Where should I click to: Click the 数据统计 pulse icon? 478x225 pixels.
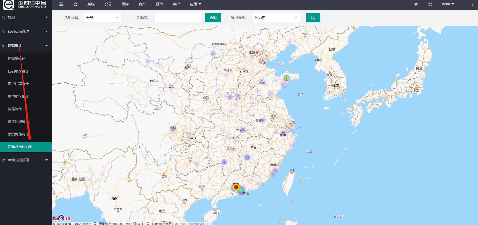(x=3, y=45)
